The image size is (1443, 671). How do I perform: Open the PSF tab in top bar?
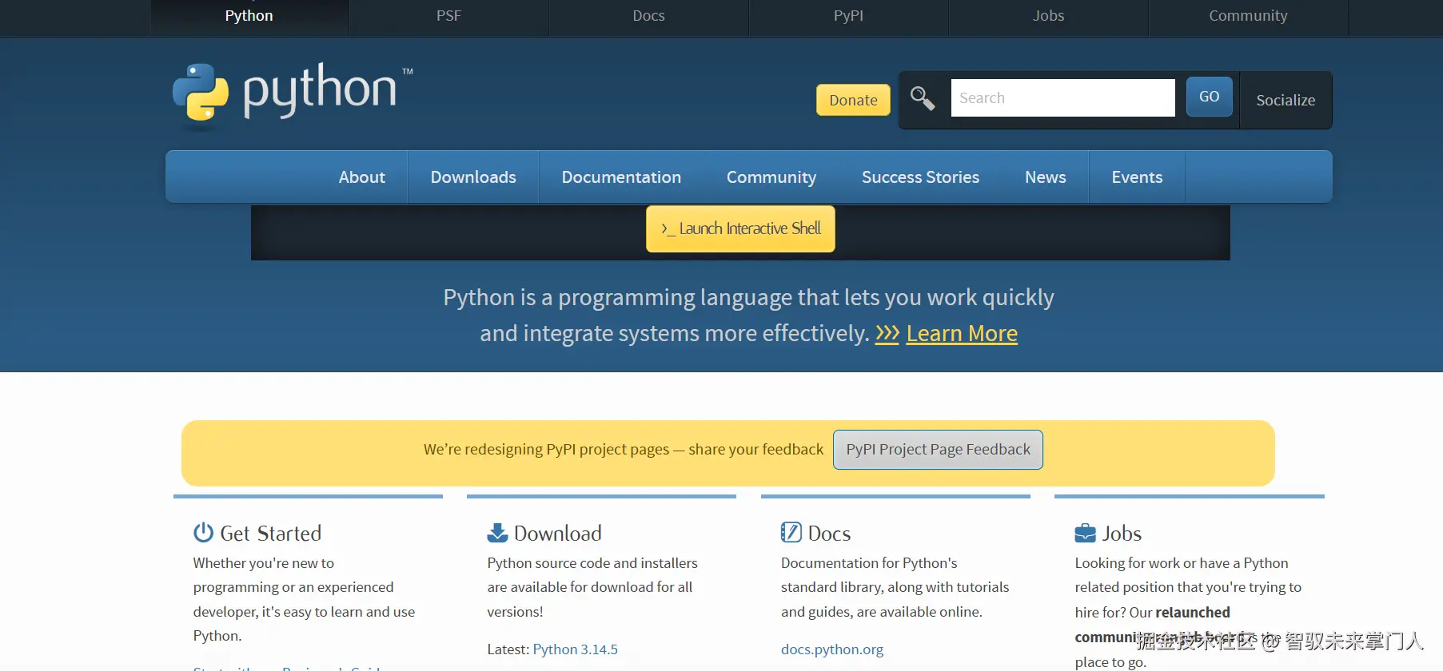(449, 17)
